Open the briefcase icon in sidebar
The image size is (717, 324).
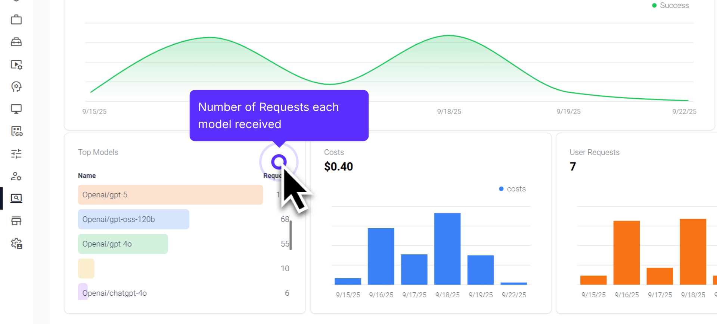[16, 19]
